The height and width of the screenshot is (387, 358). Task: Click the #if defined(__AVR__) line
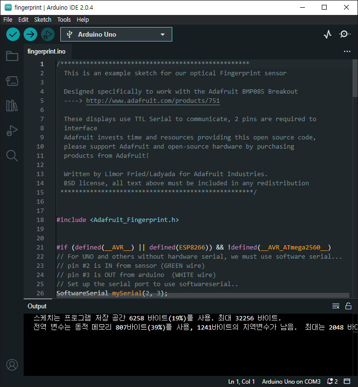[193, 248]
